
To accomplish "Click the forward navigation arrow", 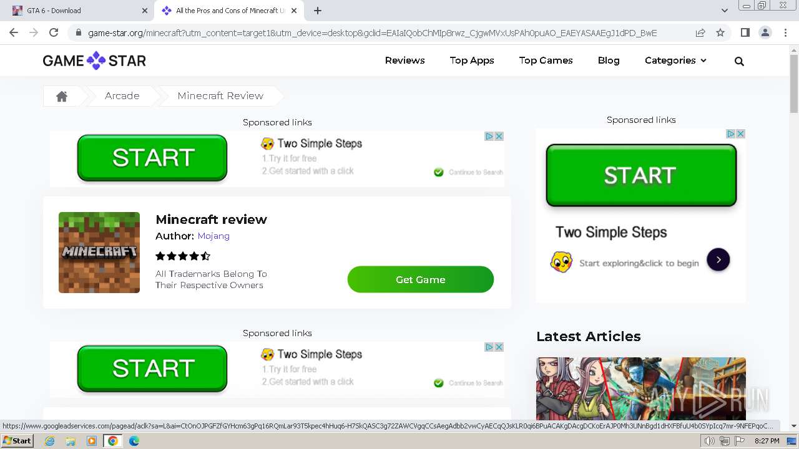I will (x=34, y=33).
